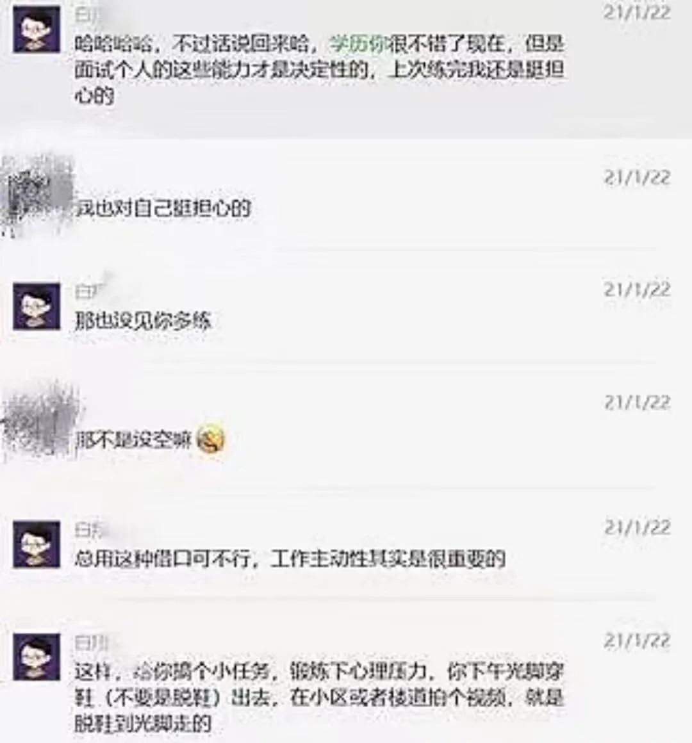Image resolution: width=692 pixels, height=743 pixels.
Task: Click the avatar beside the first message
Action: (37, 29)
